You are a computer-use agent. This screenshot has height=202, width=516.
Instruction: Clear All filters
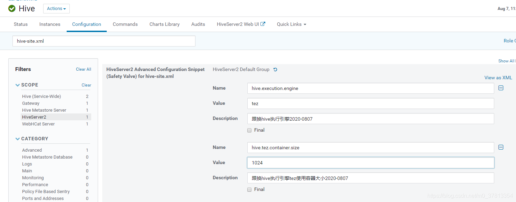[x=84, y=69]
